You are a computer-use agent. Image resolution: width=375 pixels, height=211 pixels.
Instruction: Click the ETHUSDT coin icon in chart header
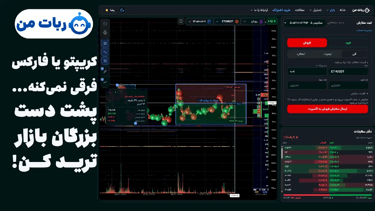237,21
